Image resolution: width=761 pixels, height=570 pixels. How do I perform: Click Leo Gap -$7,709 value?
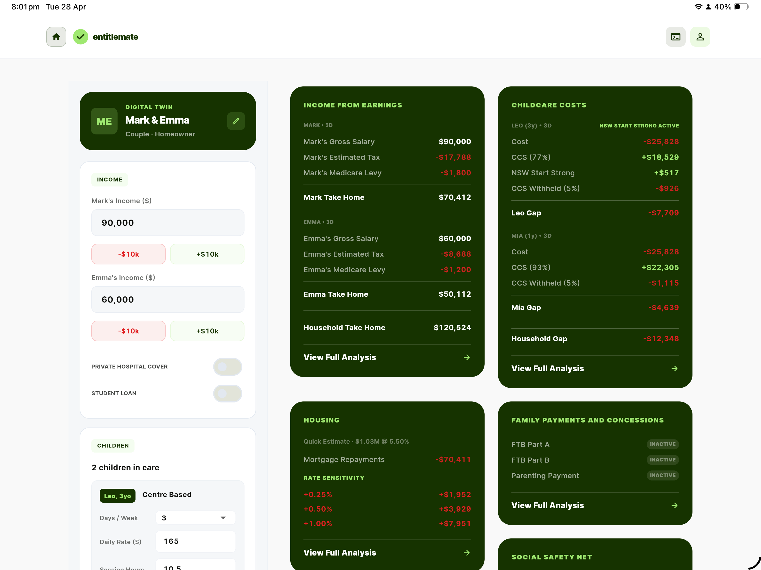pyautogui.click(x=663, y=213)
